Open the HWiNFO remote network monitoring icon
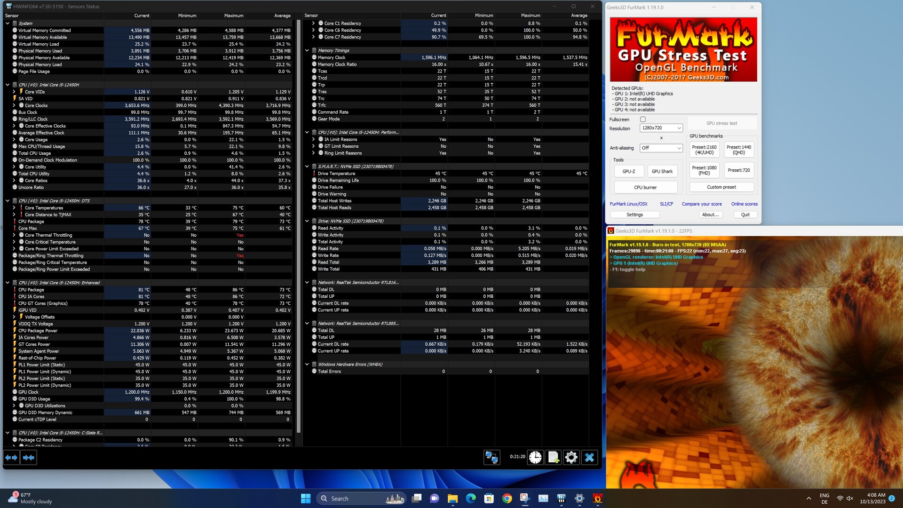 [491, 457]
